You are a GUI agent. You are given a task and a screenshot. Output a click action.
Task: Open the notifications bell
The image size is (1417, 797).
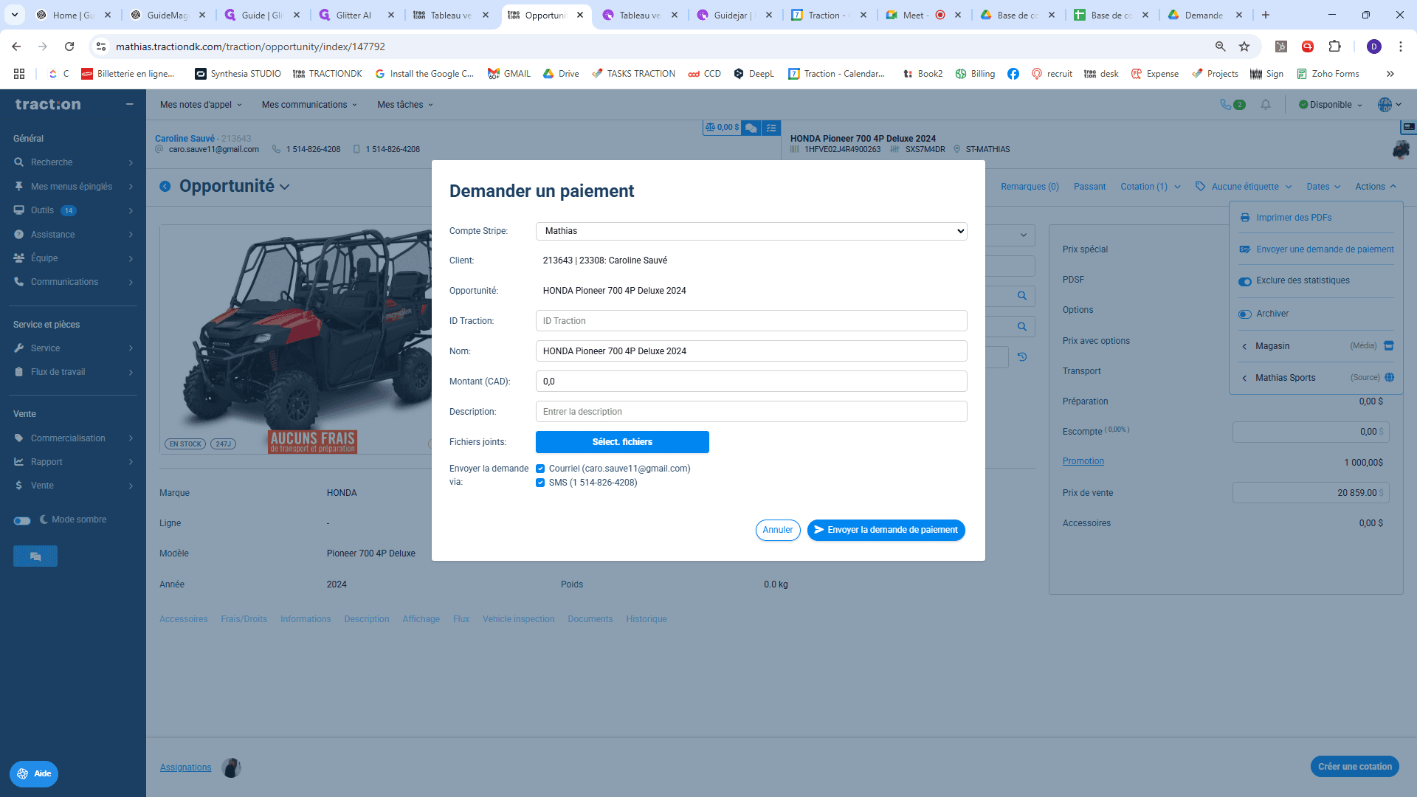(1266, 105)
